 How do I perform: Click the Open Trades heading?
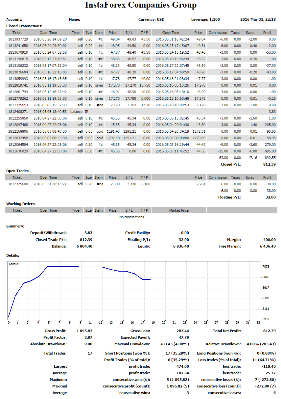18,171
